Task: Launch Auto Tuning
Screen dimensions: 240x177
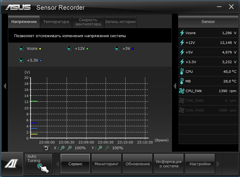Action: point(38,163)
